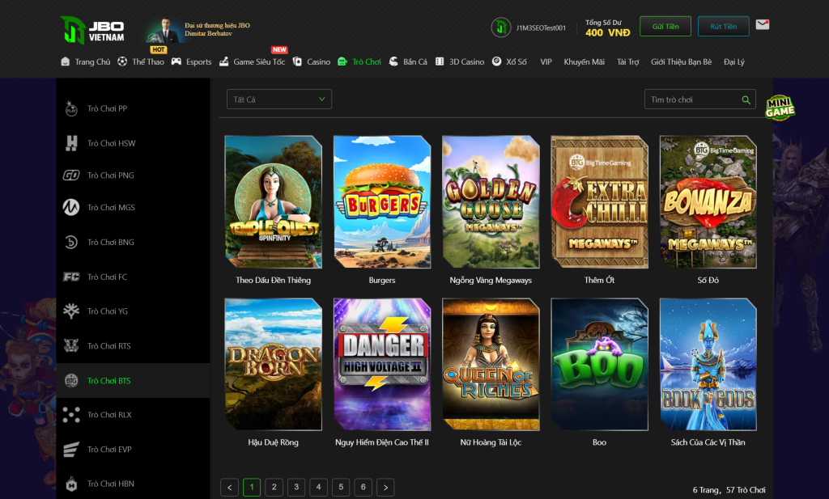Click the Dimitar Berbatov ambassador banner
The height and width of the screenshot is (499, 829).
198,30
